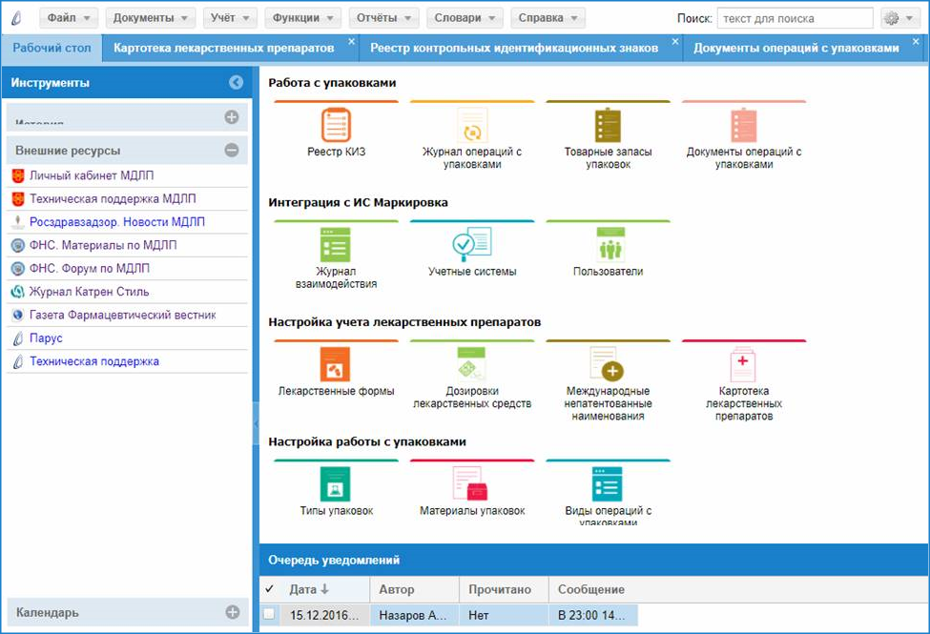The width and height of the screenshot is (930, 634).
Task: Collapse the Внешние ресурсы section
Action: pos(231,150)
